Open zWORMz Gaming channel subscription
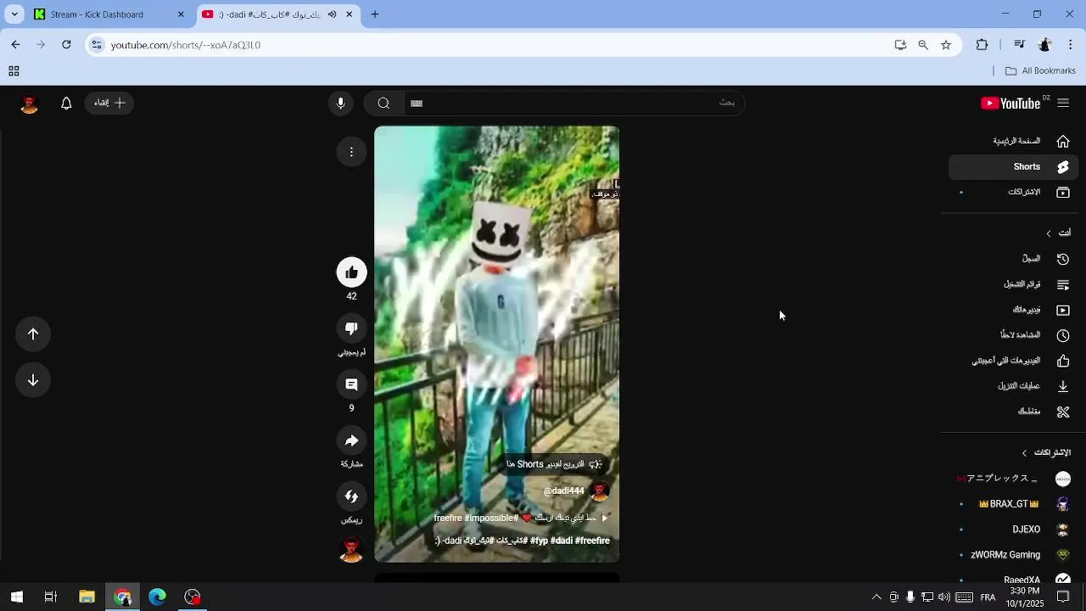 [1014, 555]
